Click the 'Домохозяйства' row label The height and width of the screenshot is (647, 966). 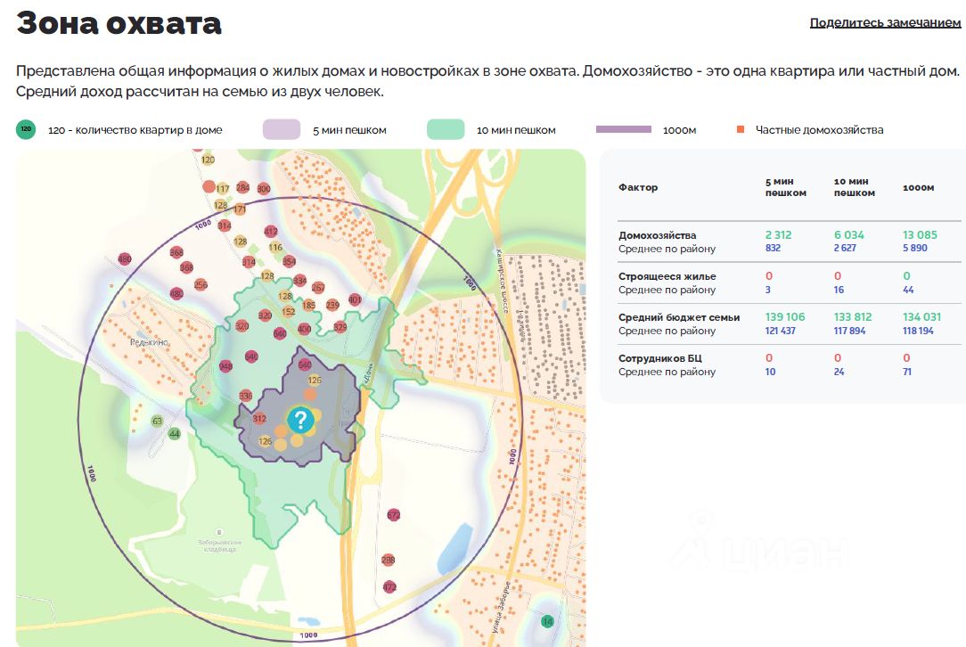pos(658,235)
